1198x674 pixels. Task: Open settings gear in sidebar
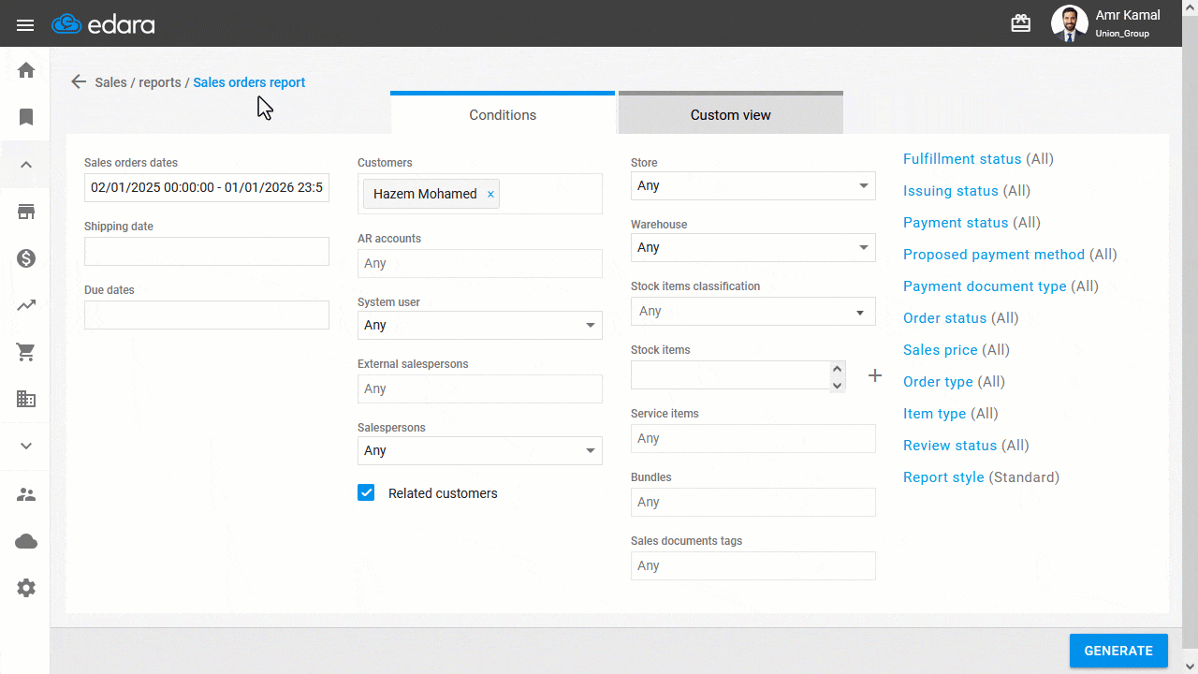pos(26,588)
